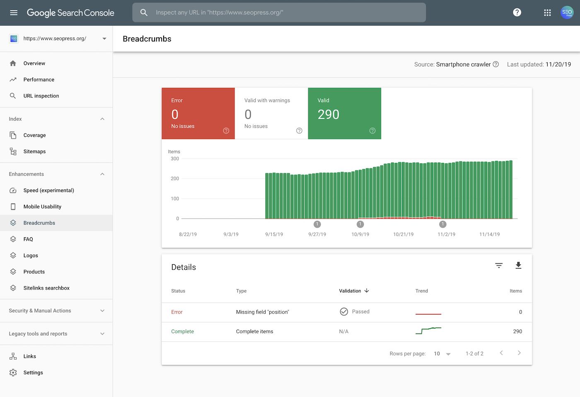580x397 pixels.
Task: Open the Missing field "position" error row
Action: tap(347, 312)
